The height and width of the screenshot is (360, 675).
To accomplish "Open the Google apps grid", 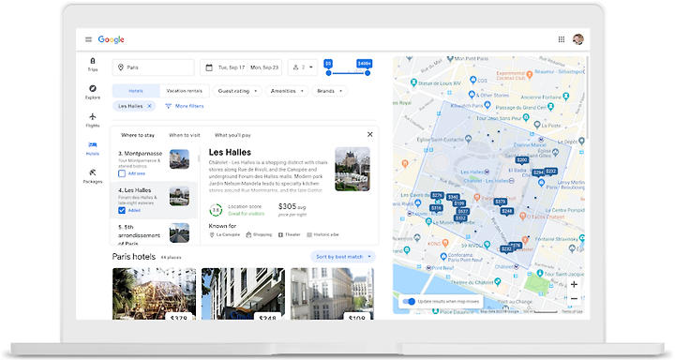I will coord(562,39).
